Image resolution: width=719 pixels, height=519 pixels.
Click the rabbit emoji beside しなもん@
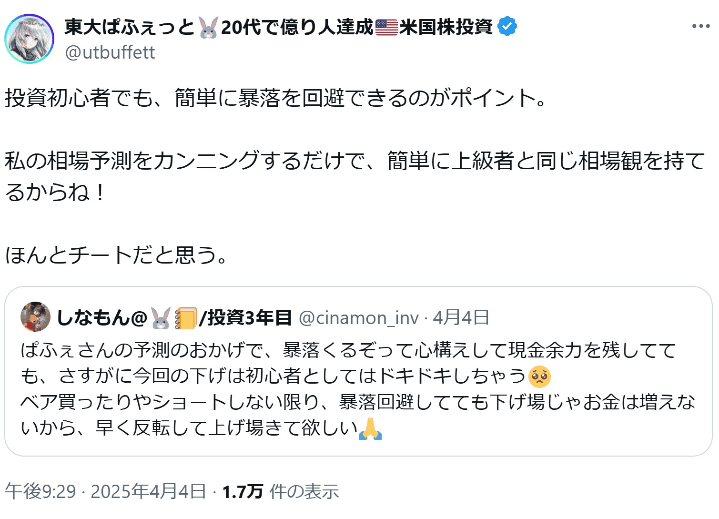coord(161,318)
